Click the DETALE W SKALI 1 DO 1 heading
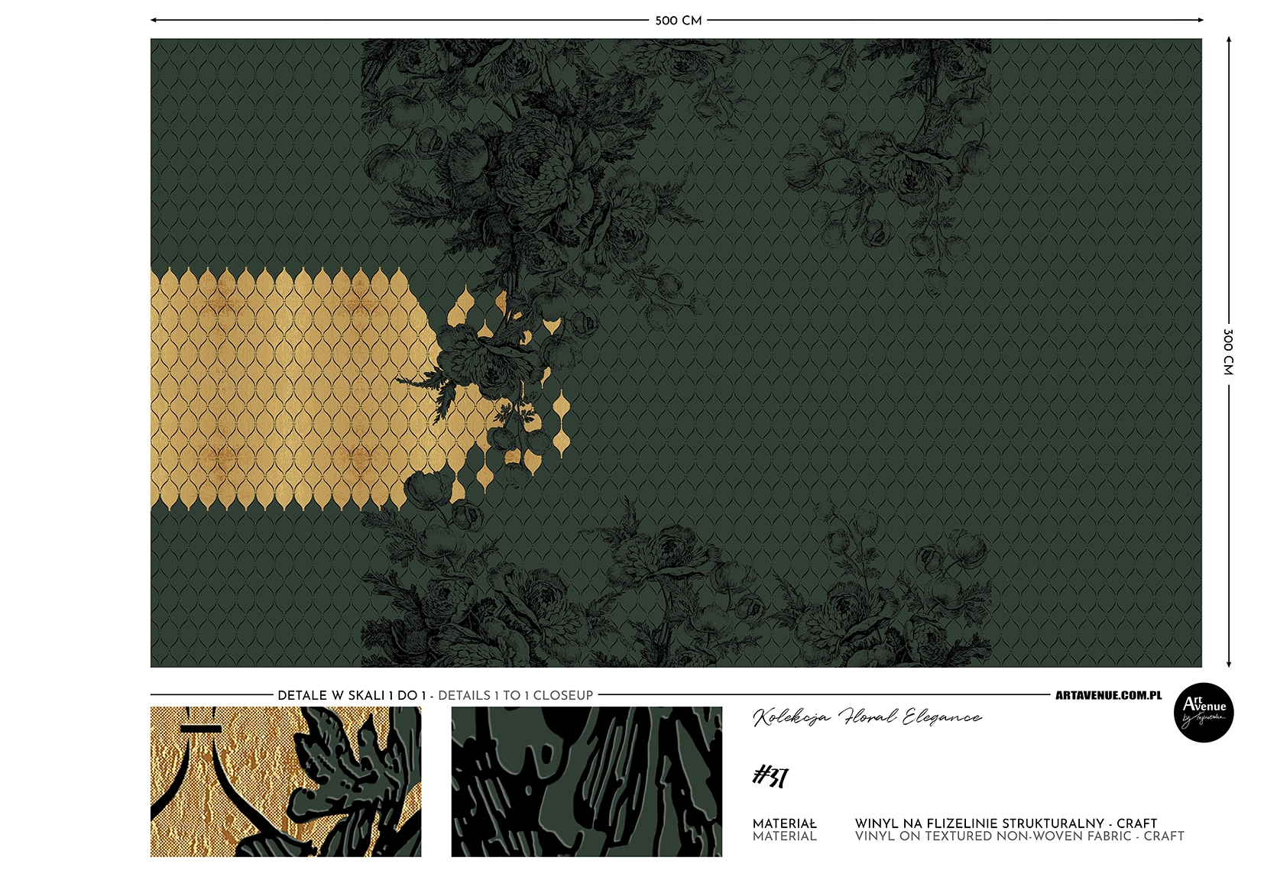The image size is (1264, 893). (352, 695)
